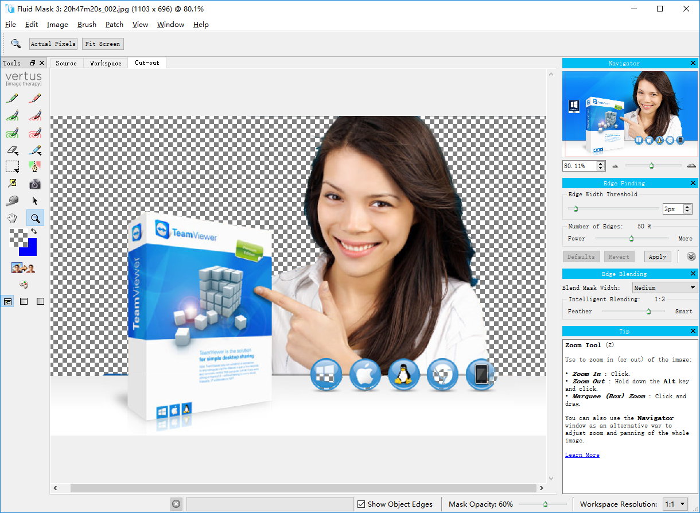Click the swap colors arrow icon
700x513 pixels.
33,231
